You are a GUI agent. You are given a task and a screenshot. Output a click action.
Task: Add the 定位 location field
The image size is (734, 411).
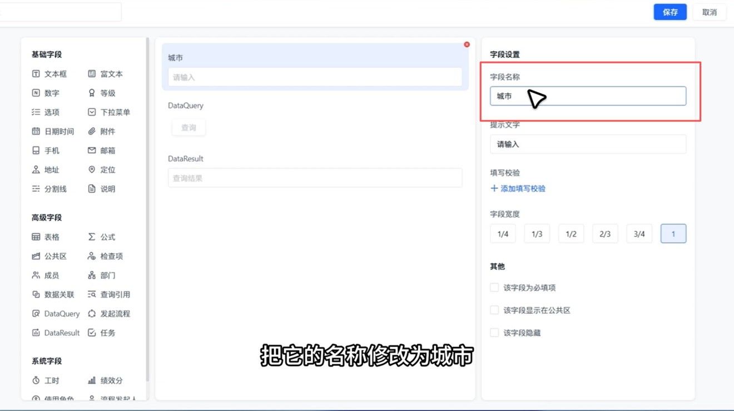[102, 170]
